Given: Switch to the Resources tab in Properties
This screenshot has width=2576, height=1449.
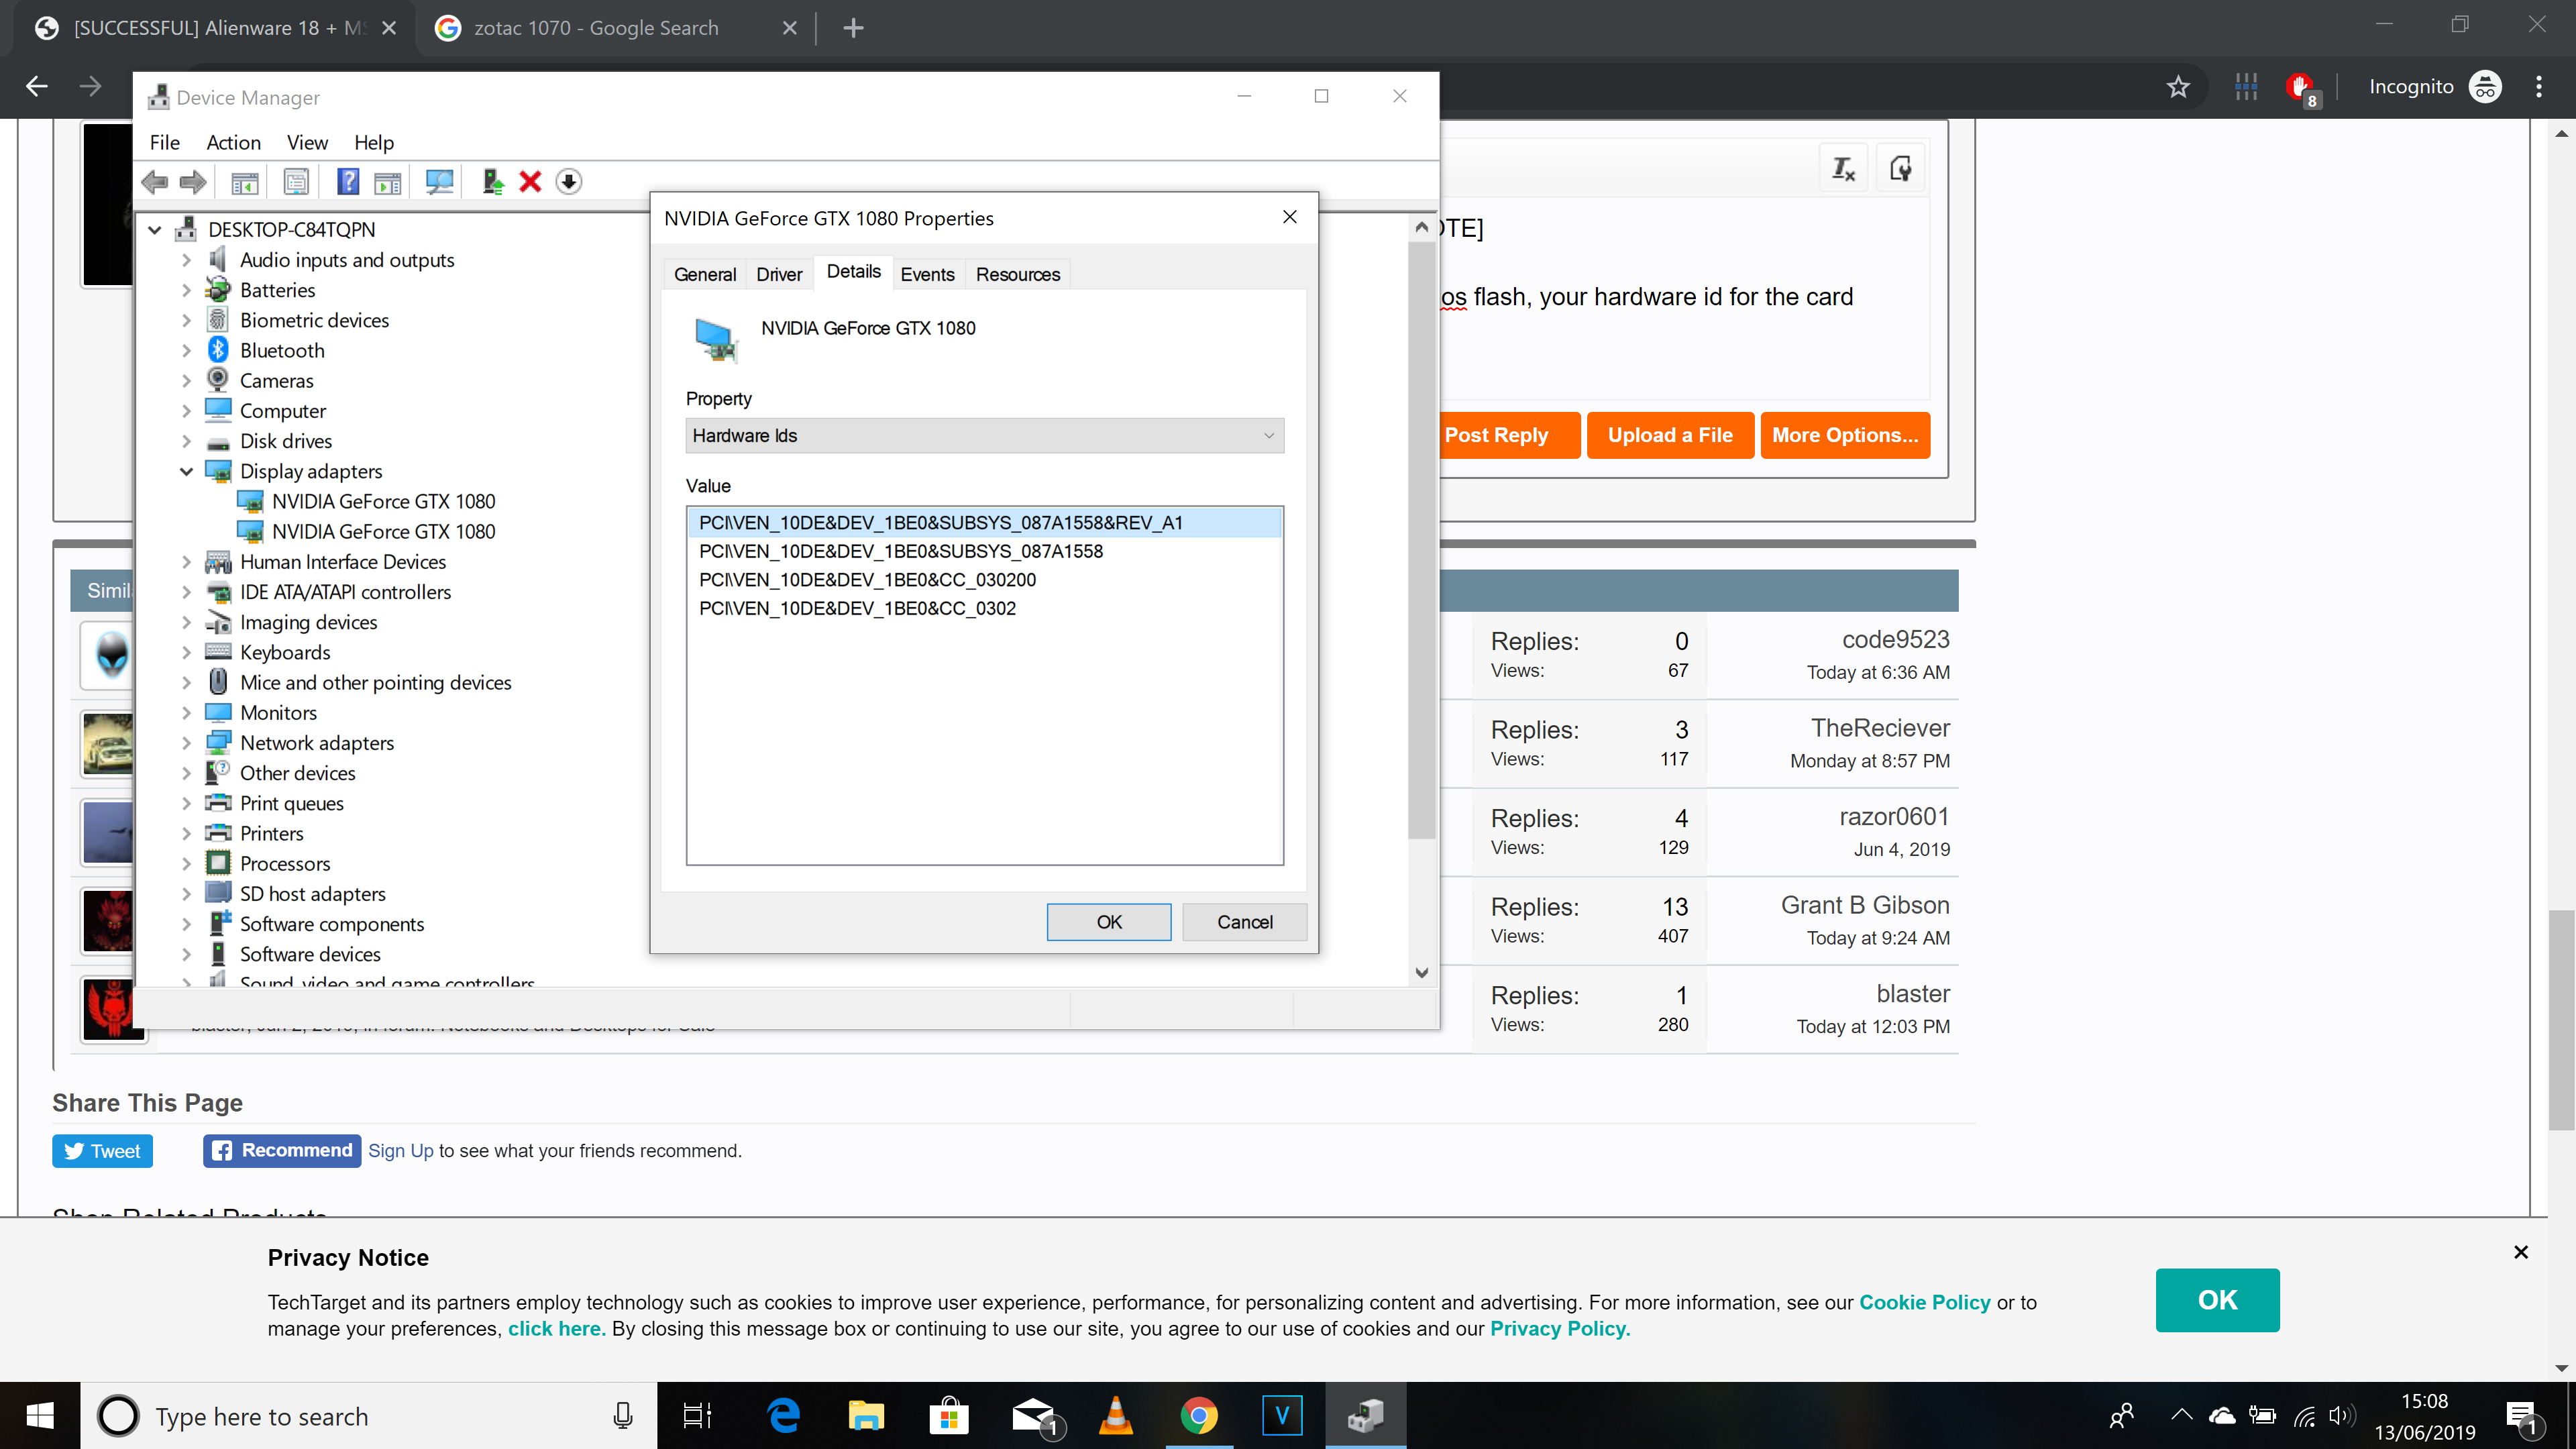Looking at the screenshot, I should point(1018,274).
